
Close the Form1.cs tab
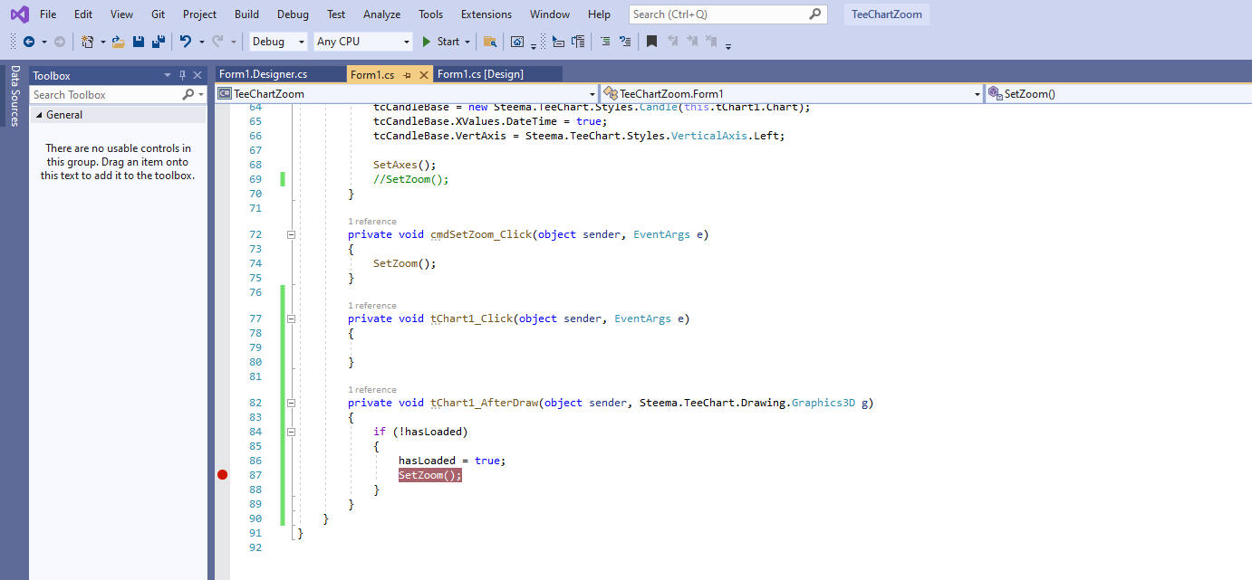pos(424,74)
